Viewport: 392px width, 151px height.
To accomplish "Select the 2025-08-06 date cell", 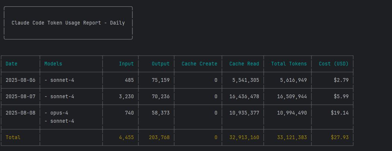I will point(21,80).
